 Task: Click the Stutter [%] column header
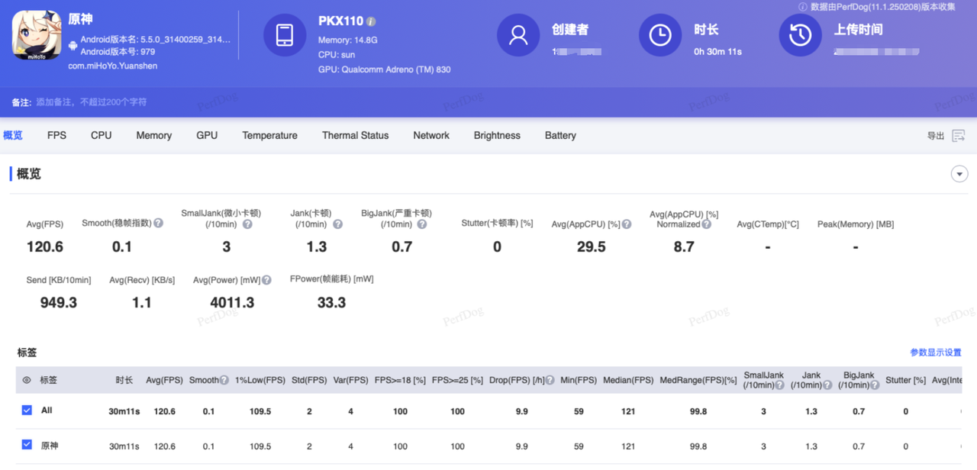[905, 380]
